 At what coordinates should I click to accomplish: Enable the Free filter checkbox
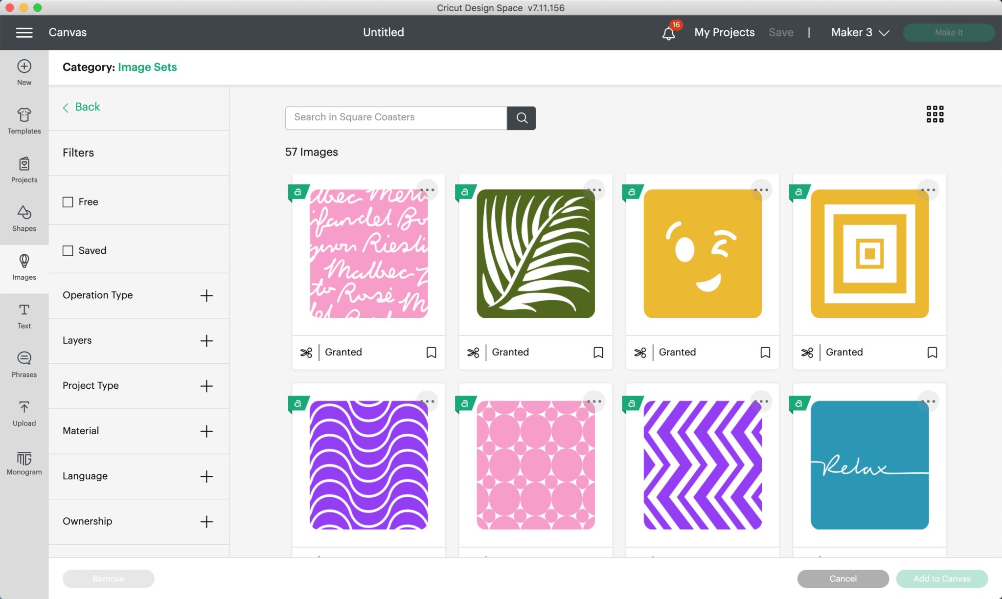tap(68, 202)
